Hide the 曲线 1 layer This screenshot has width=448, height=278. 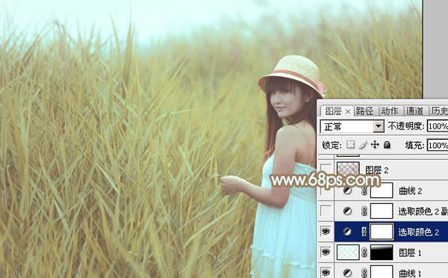click(326, 272)
